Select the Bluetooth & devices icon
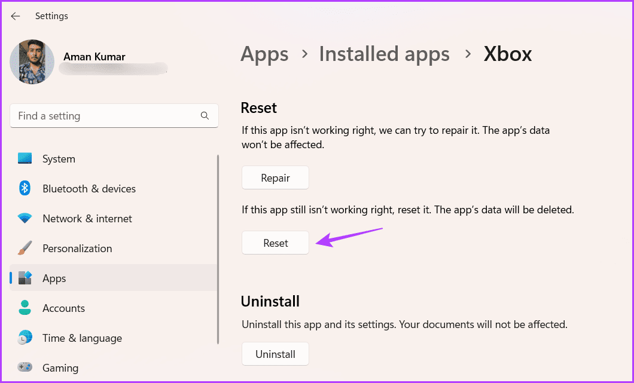Image resolution: width=634 pixels, height=383 pixels. coord(25,188)
